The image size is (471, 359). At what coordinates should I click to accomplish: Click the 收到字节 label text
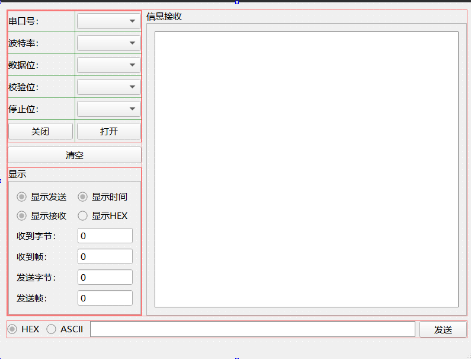point(36,236)
